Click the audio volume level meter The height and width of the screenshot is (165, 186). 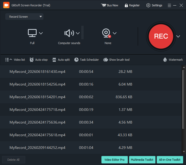coord(82,32)
